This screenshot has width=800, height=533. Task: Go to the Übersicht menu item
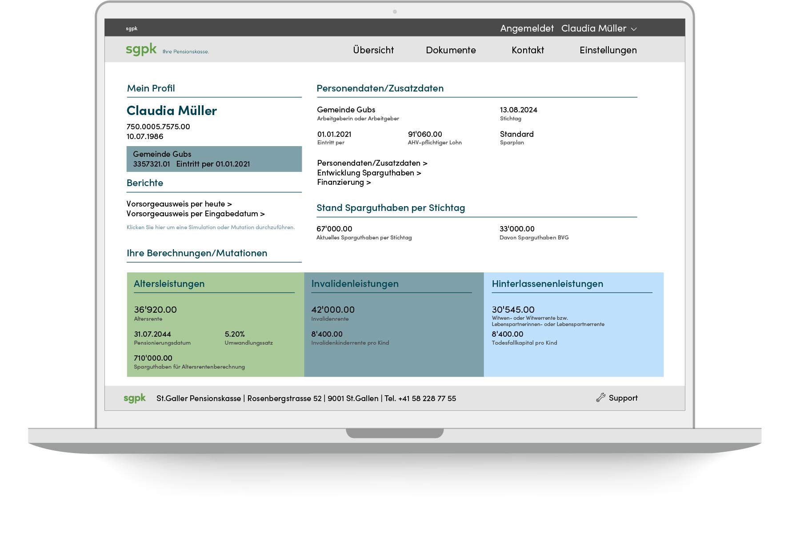coord(373,50)
